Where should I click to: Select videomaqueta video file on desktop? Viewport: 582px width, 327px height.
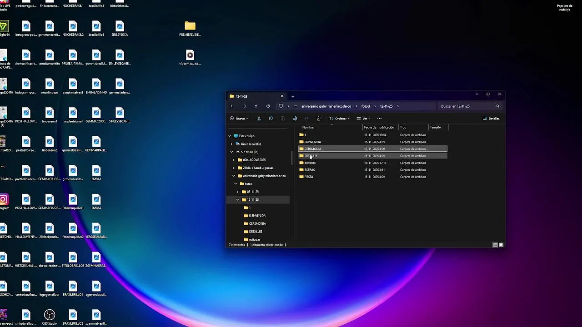pos(190,58)
